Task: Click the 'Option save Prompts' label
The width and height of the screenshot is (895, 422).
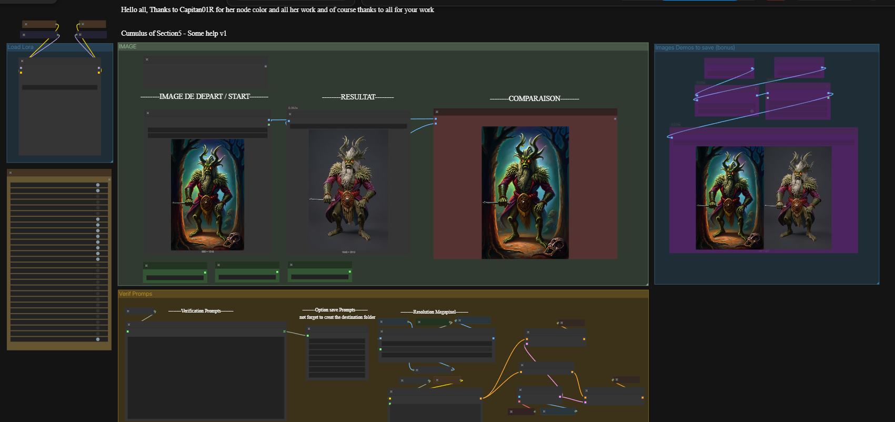Action: pos(335,310)
